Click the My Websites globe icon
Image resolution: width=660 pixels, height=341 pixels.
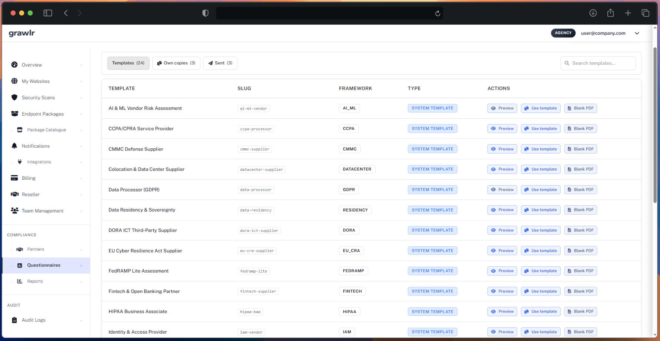14,81
